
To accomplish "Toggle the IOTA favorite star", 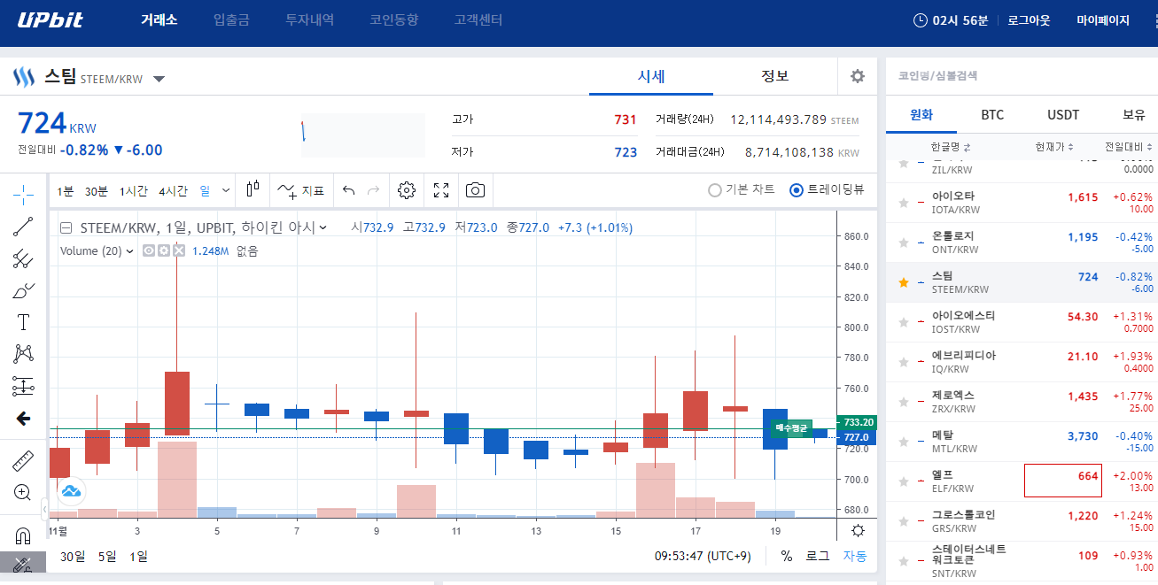I will [x=904, y=203].
